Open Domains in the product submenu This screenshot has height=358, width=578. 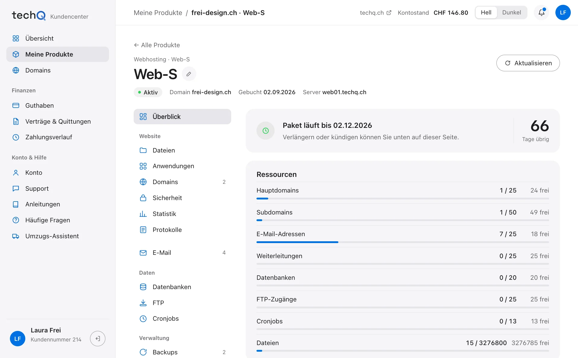pos(182,182)
